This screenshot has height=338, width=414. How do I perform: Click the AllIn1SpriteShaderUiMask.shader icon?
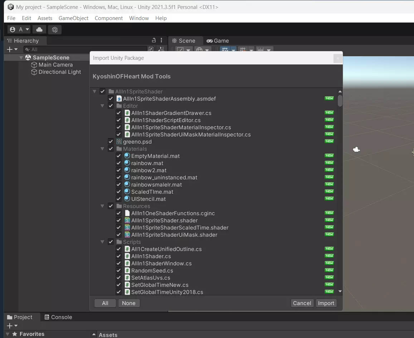click(x=127, y=235)
